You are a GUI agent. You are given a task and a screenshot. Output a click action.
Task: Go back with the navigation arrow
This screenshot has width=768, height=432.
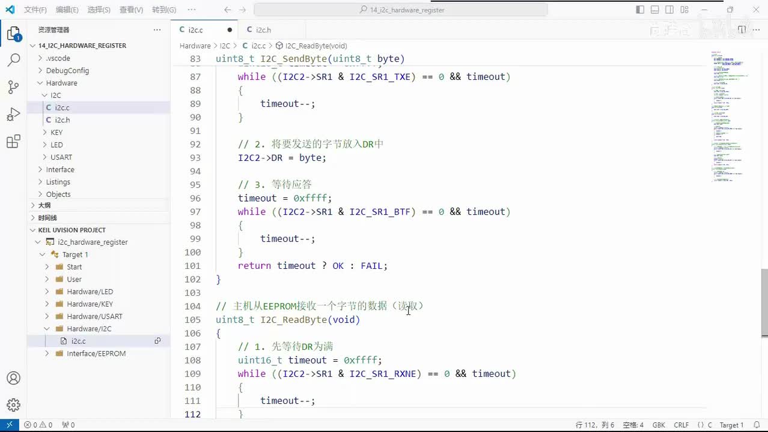point(227,10)
